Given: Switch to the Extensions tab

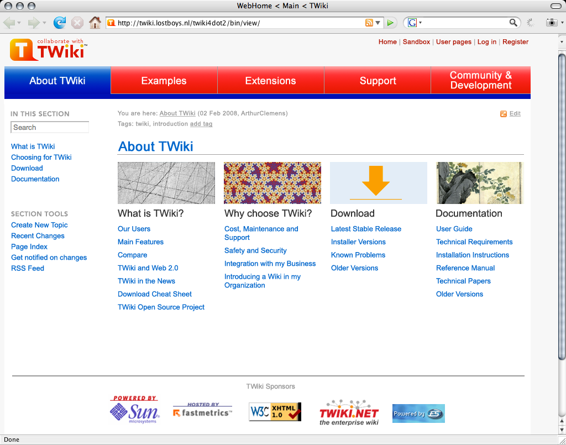Looking at the screenshot, I should (270, 81).
